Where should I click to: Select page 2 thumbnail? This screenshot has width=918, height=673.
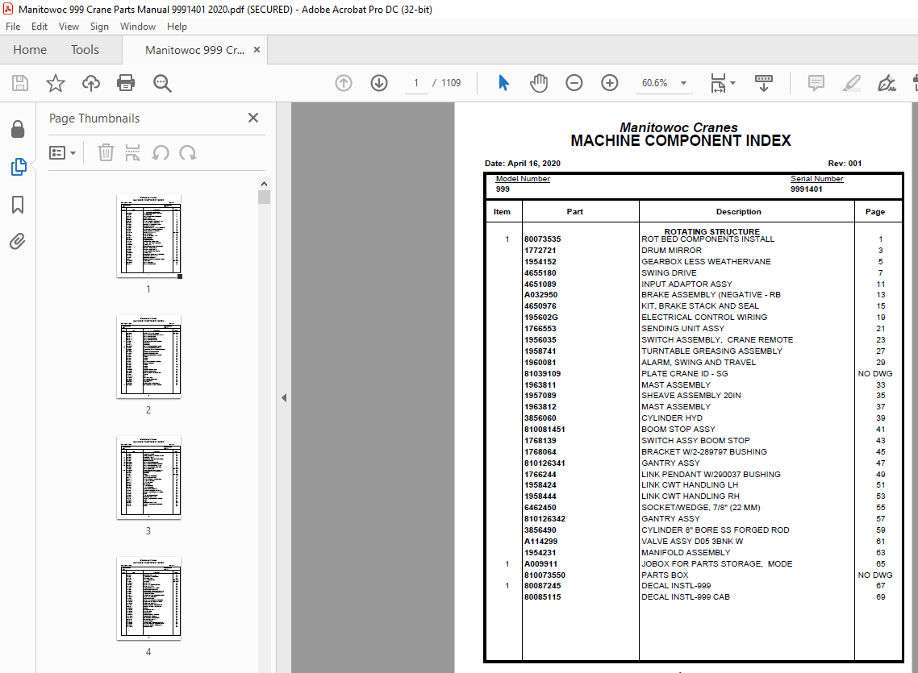tap(148, 357)
